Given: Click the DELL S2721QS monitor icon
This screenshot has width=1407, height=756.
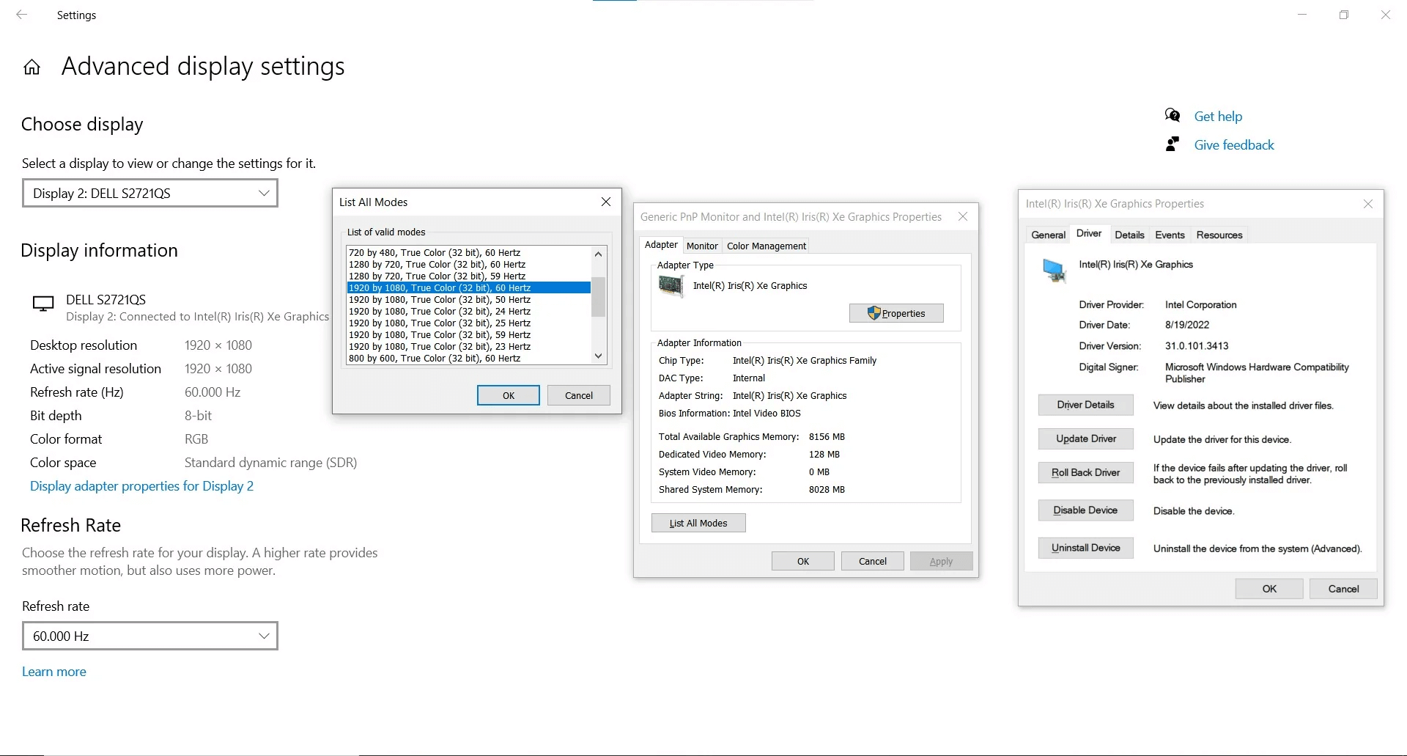Looking at the screenshot, I should [43, 304].
